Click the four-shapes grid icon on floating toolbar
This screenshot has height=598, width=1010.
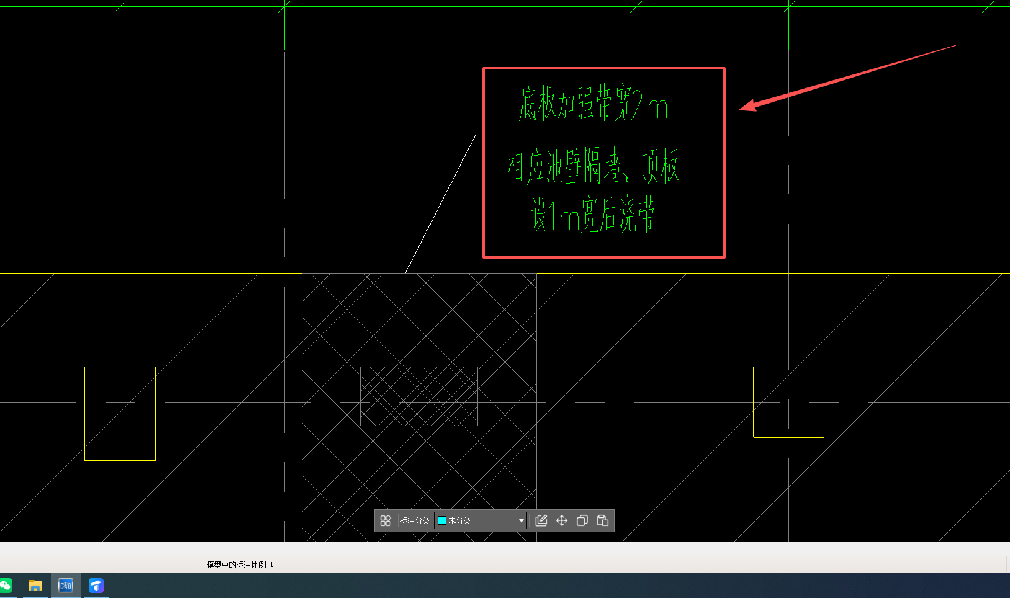(x=386, y=520)
